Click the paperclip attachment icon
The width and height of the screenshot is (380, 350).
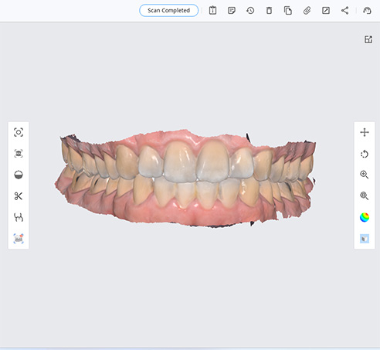(307, 11)
